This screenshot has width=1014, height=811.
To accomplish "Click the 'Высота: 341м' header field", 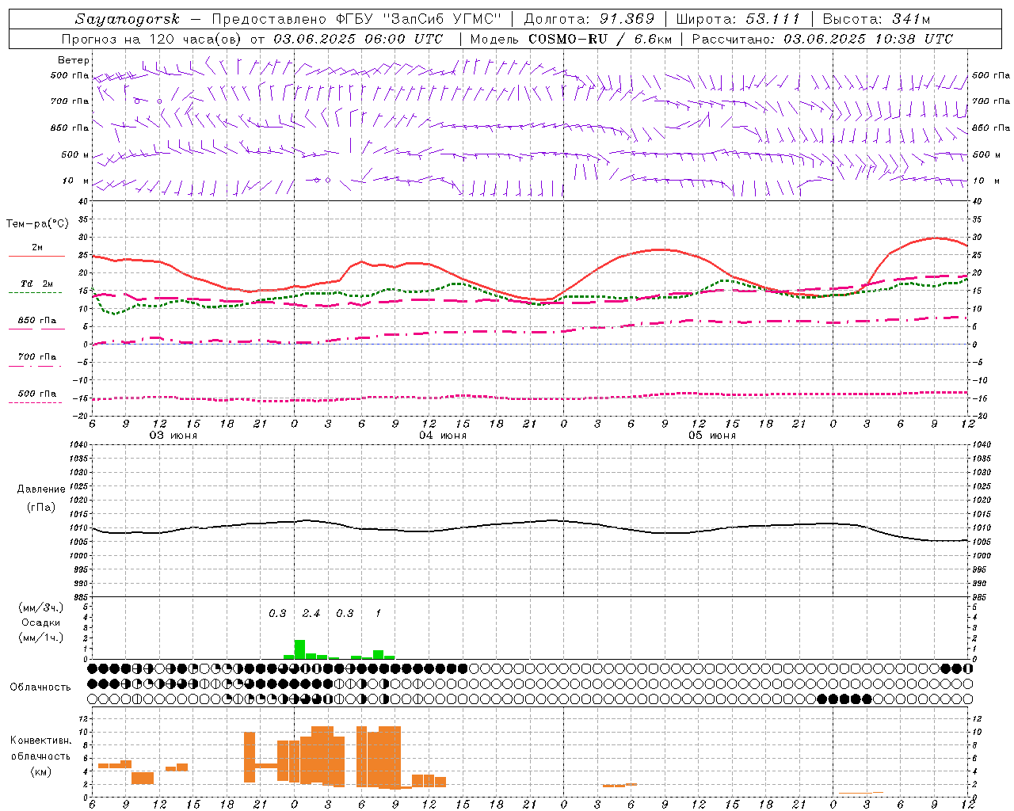I will point(876,19).
